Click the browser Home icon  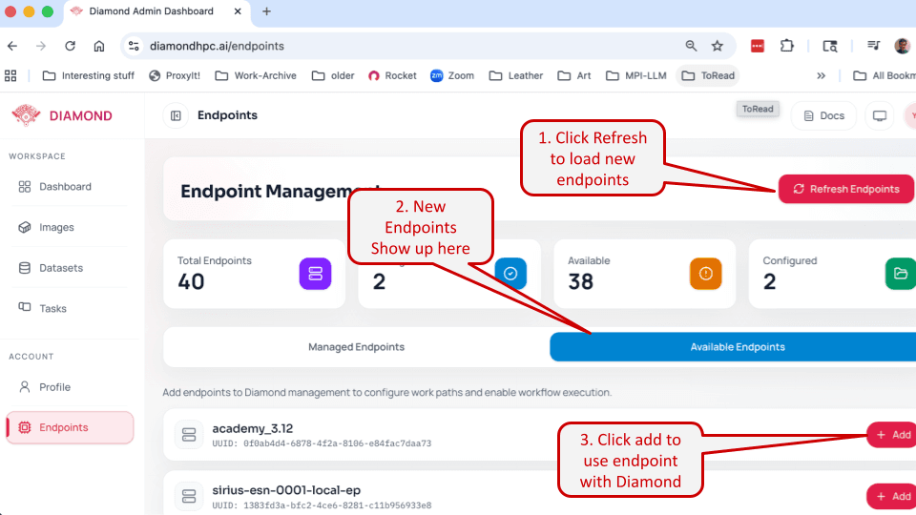[99, 46]
